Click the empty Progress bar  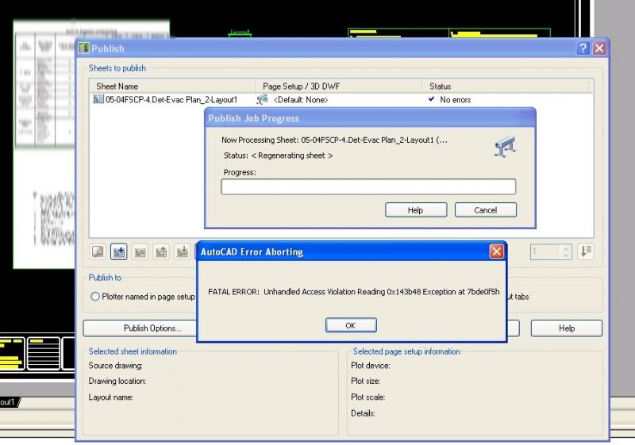point(368,187)
